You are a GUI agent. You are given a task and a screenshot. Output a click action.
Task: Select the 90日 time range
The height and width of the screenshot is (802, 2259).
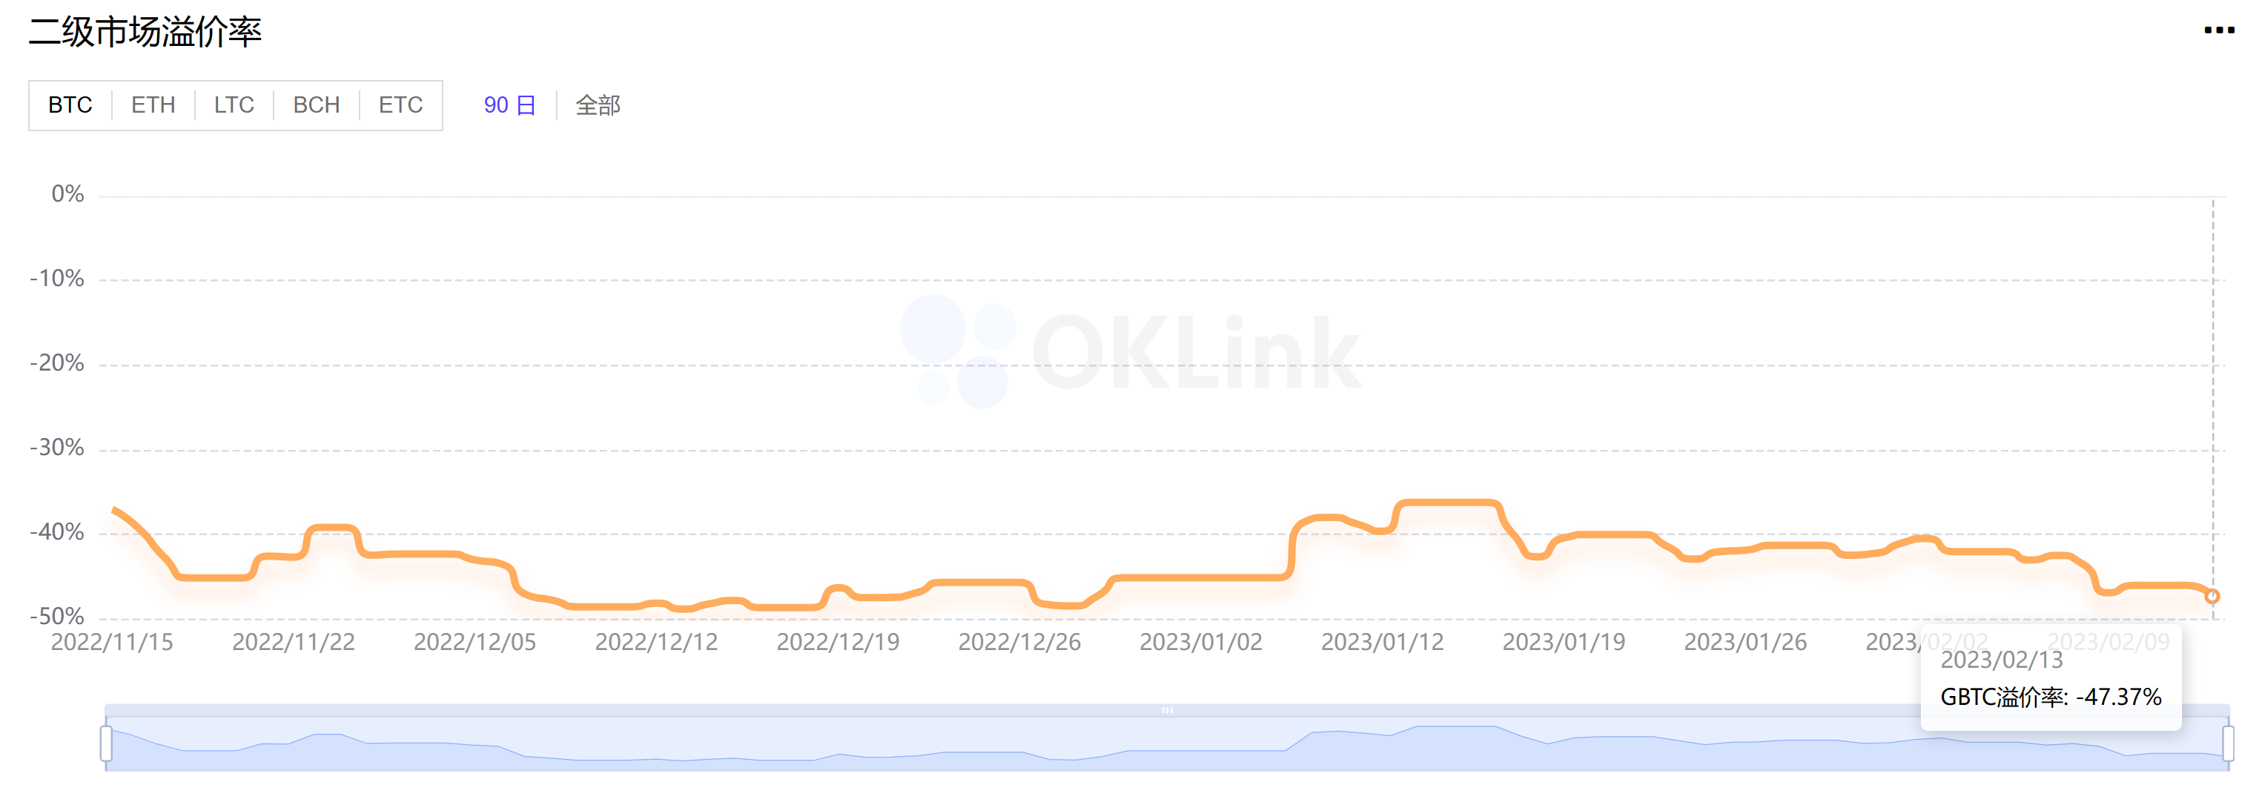[x=509, y=105]
